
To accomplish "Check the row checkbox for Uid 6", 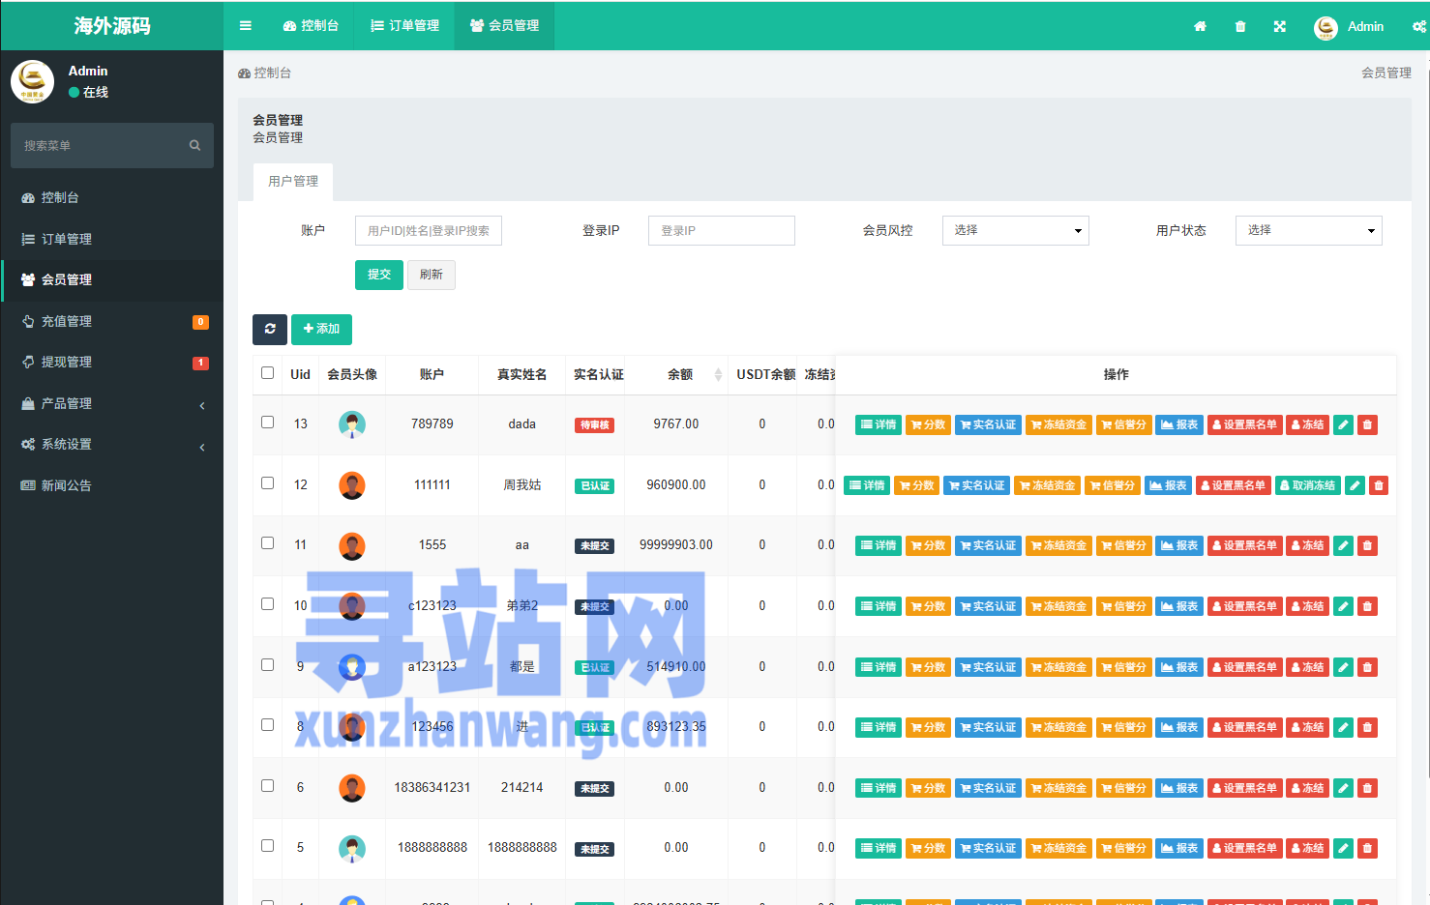I will 268,786.
